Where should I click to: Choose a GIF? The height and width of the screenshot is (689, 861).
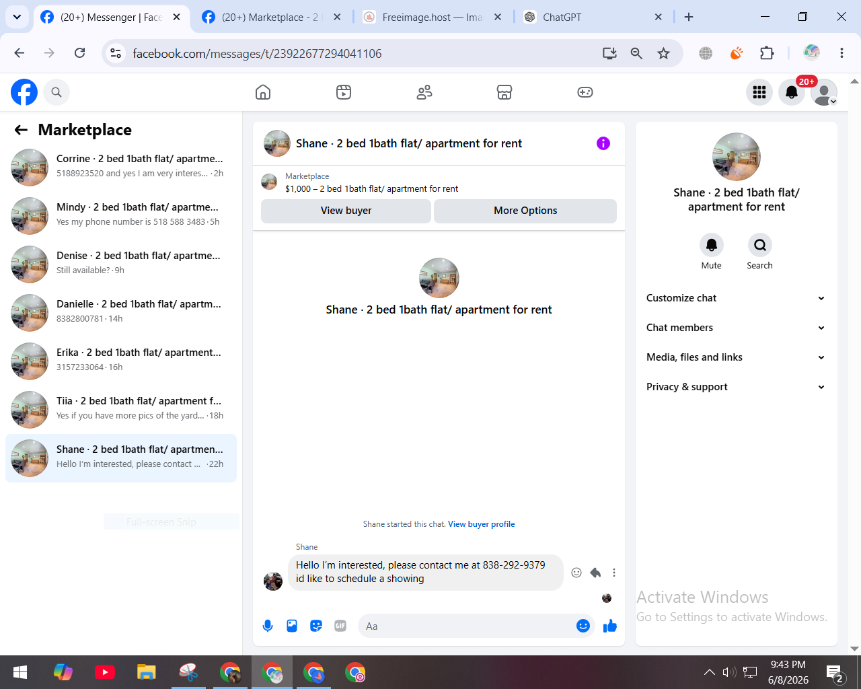click(340, 626)
